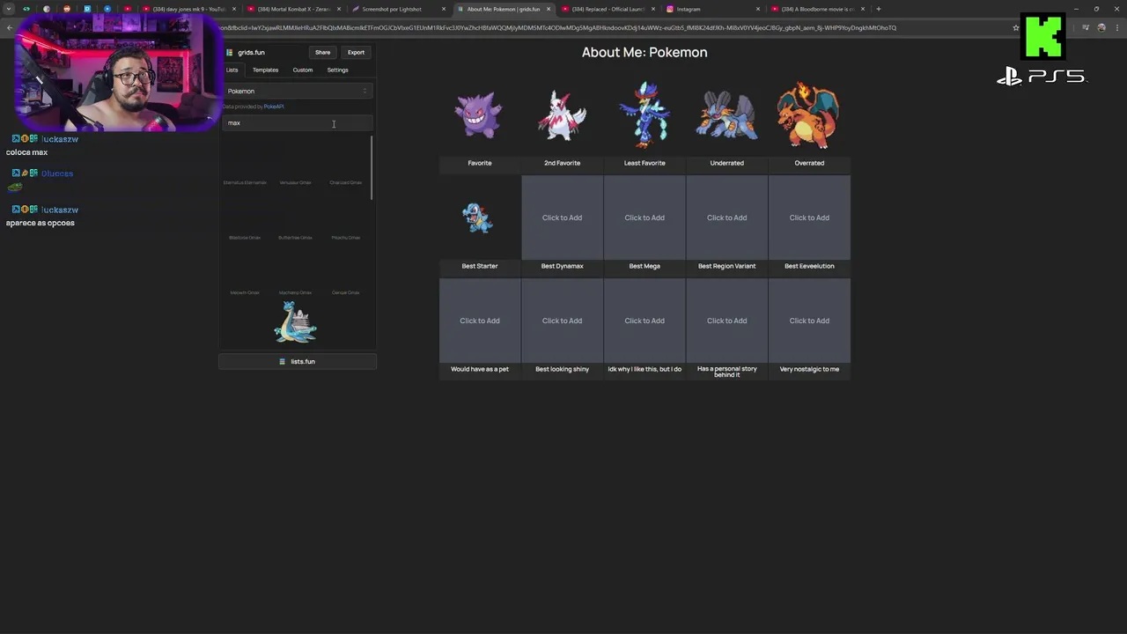
Task: Bookmark this page with the star icon
Action: pyautogui.click(x=1016, y=27)
